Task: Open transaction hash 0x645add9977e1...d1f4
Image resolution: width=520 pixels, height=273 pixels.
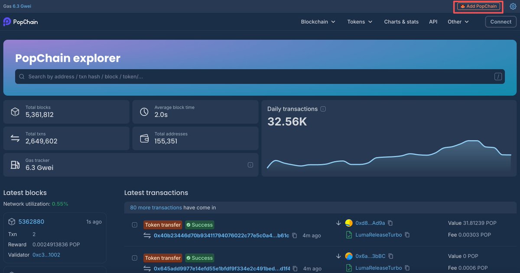Action: [222, 268]
